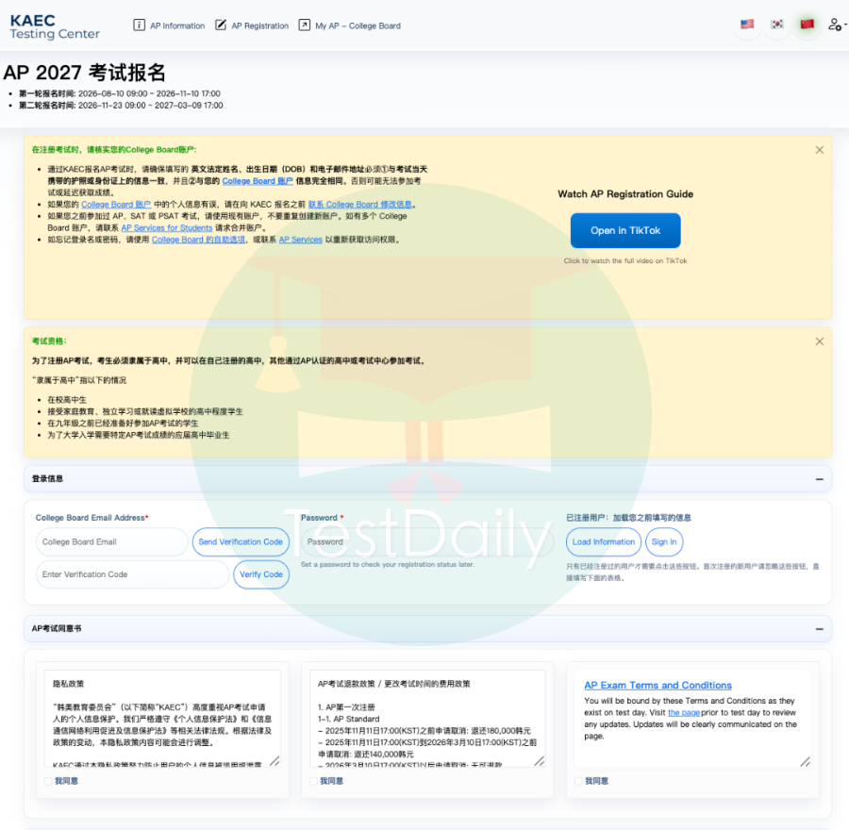This screenshot has height=830, width=849.
Task: Open My AP – College Board menu item
Action: pyautogui.click(x=358, y=25)
